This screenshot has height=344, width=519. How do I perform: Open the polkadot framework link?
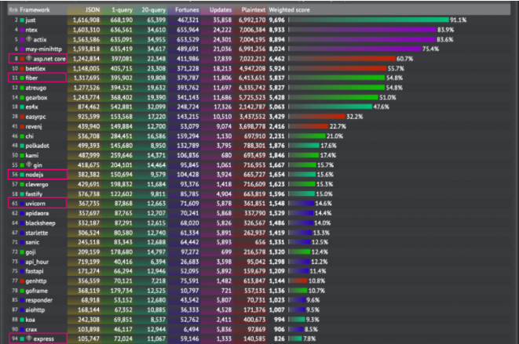38,146
